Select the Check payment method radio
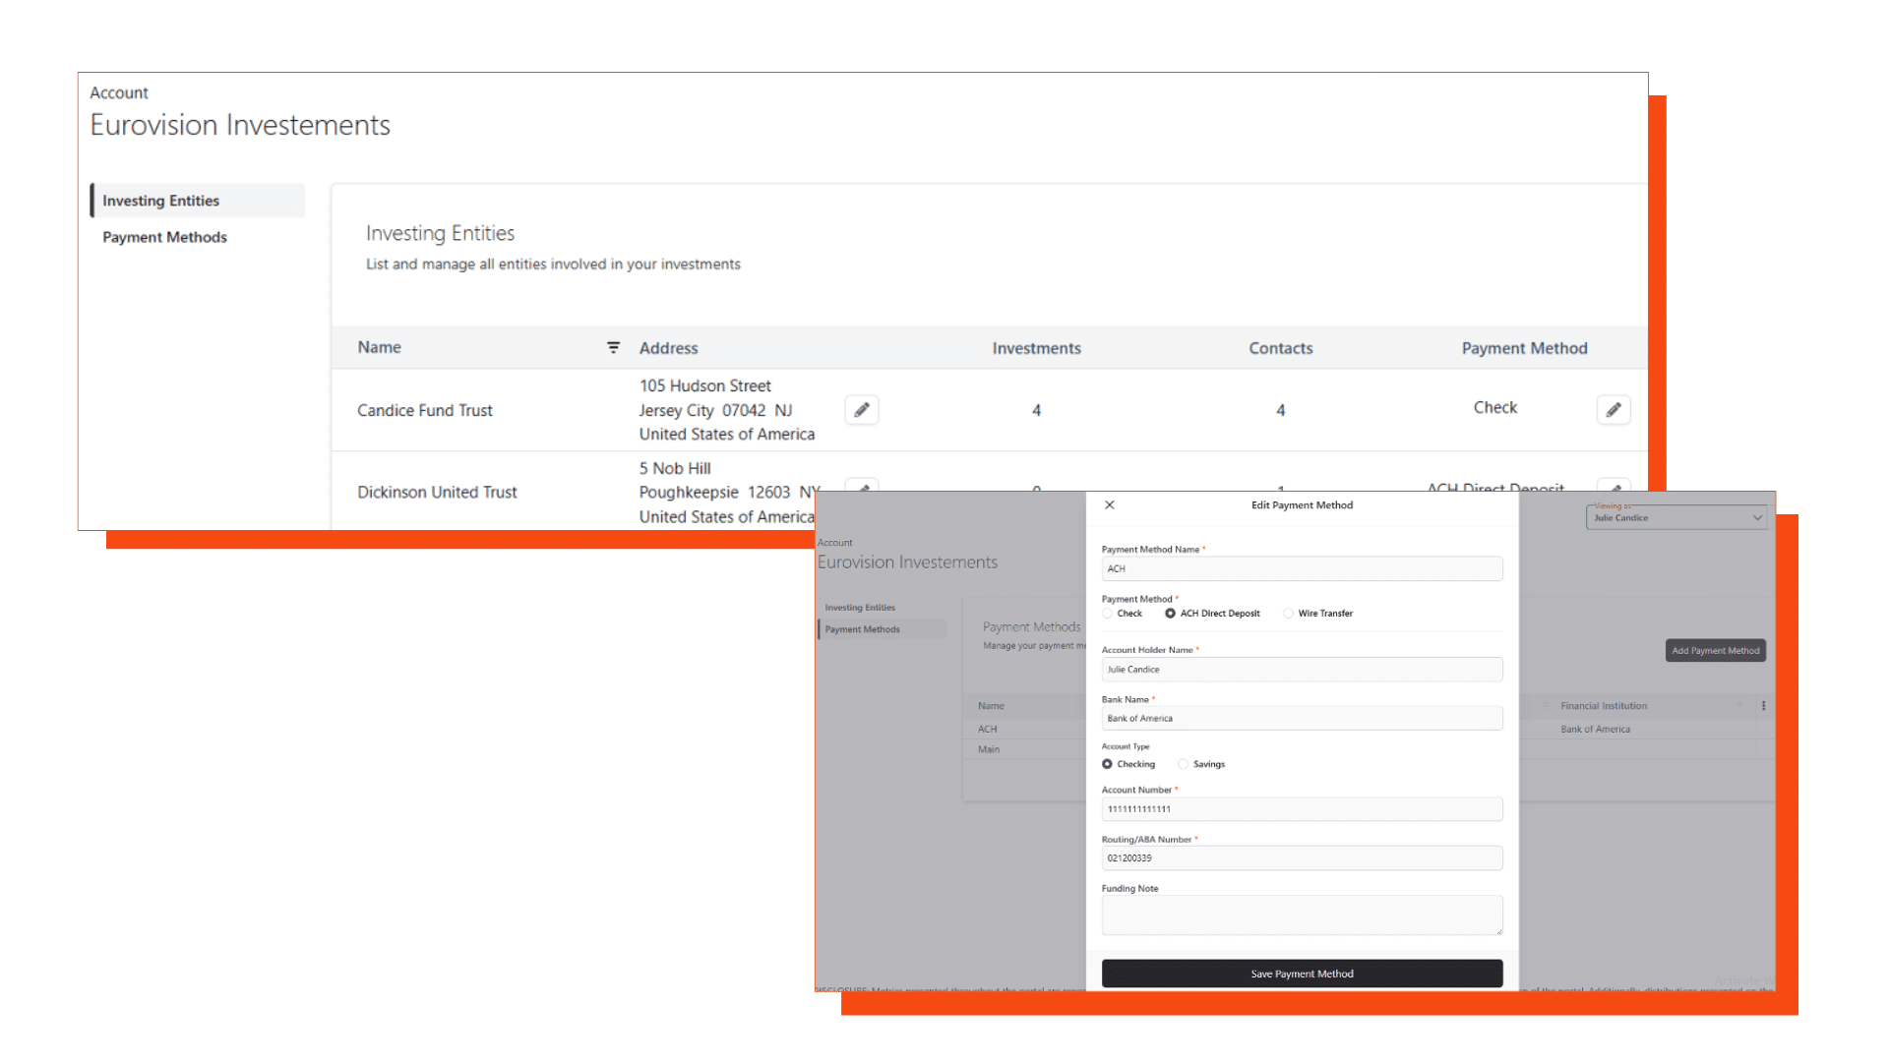Viewport: 1889px width, 1062px height. (x=1108, y=614)
